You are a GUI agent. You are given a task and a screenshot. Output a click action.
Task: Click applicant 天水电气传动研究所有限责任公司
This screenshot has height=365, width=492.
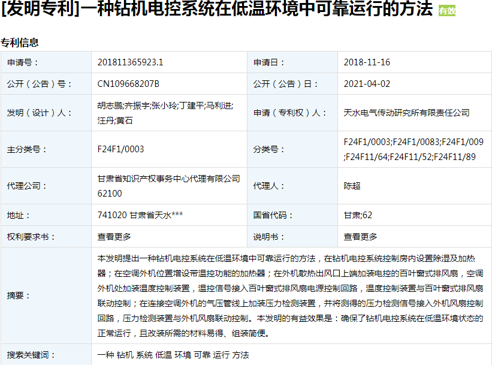(x=406, y=113)
